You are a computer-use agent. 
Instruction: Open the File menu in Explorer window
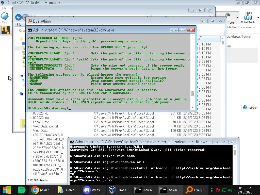(x=19, y=24)
